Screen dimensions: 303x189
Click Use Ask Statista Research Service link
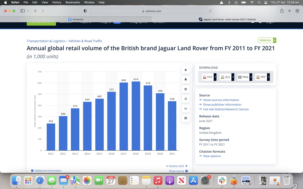click(x=226, y=109)
